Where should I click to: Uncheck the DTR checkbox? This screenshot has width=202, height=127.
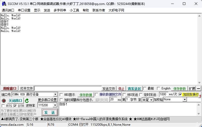point(15,106)
